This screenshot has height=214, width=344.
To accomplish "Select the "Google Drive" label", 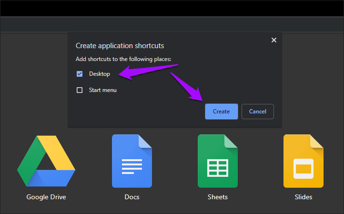I will tap(46, 197).
